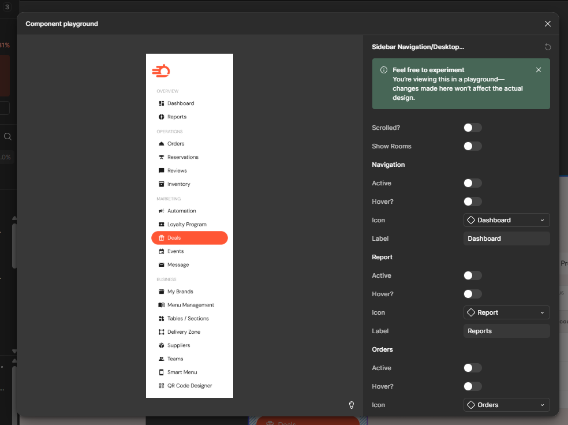This screenshot has height=425, width=568.
Task: Click Loyalty Program nav link
Action: pyautogui.click(x=189, y=224)
